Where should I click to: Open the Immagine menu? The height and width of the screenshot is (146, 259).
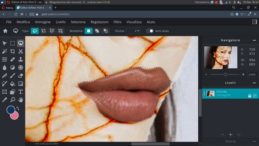[43, 22]
